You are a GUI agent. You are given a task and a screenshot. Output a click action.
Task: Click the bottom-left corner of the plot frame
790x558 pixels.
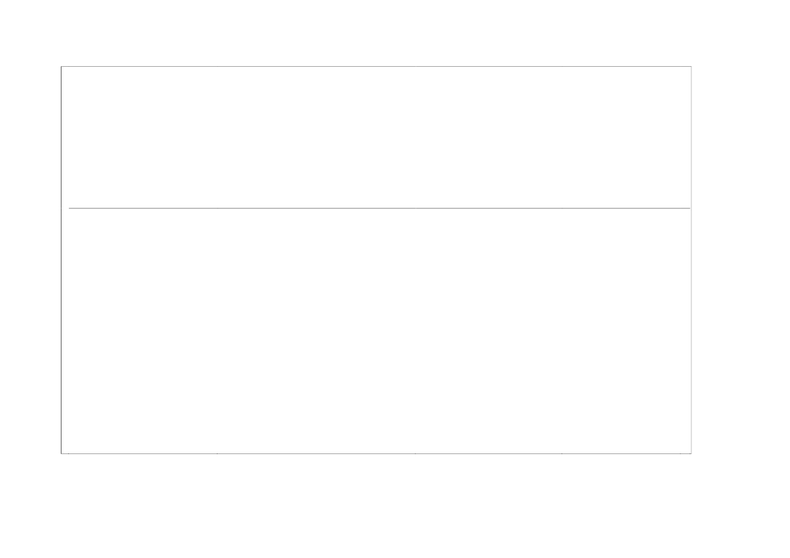pos(61,453)
